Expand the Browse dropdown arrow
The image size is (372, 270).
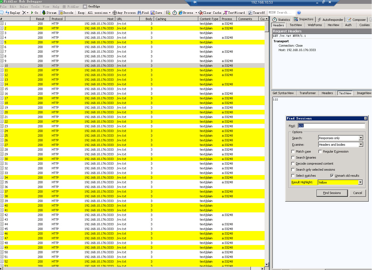pos(196,13)
